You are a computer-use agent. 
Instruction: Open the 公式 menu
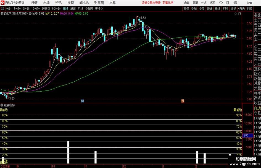[204, 3]
